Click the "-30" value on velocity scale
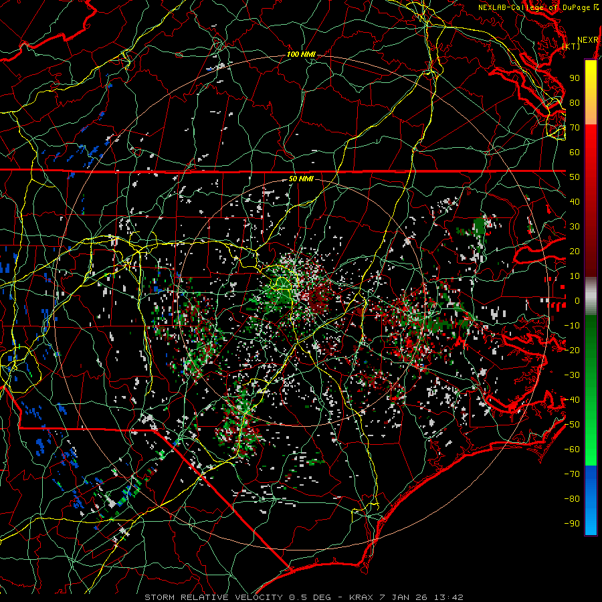 click(572, 375)
